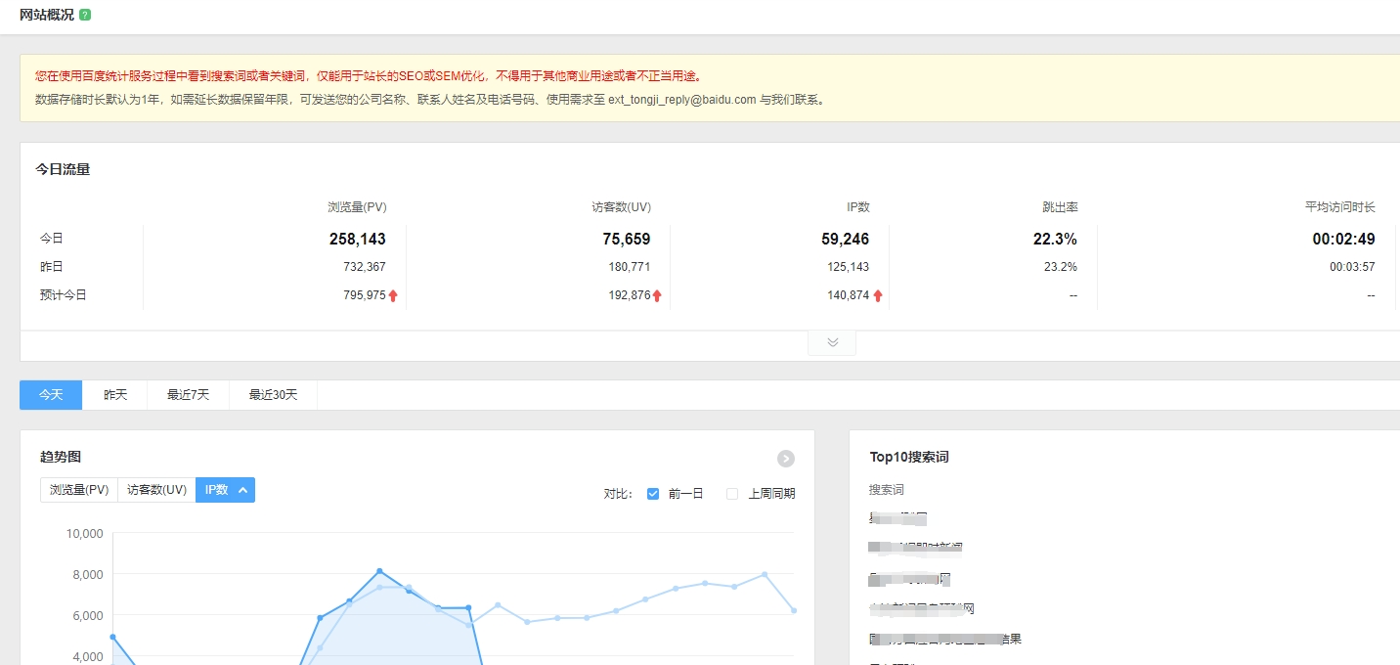Expand traffic details with the double-chevron control
1400x665 pixels.
tap(831, 341)
